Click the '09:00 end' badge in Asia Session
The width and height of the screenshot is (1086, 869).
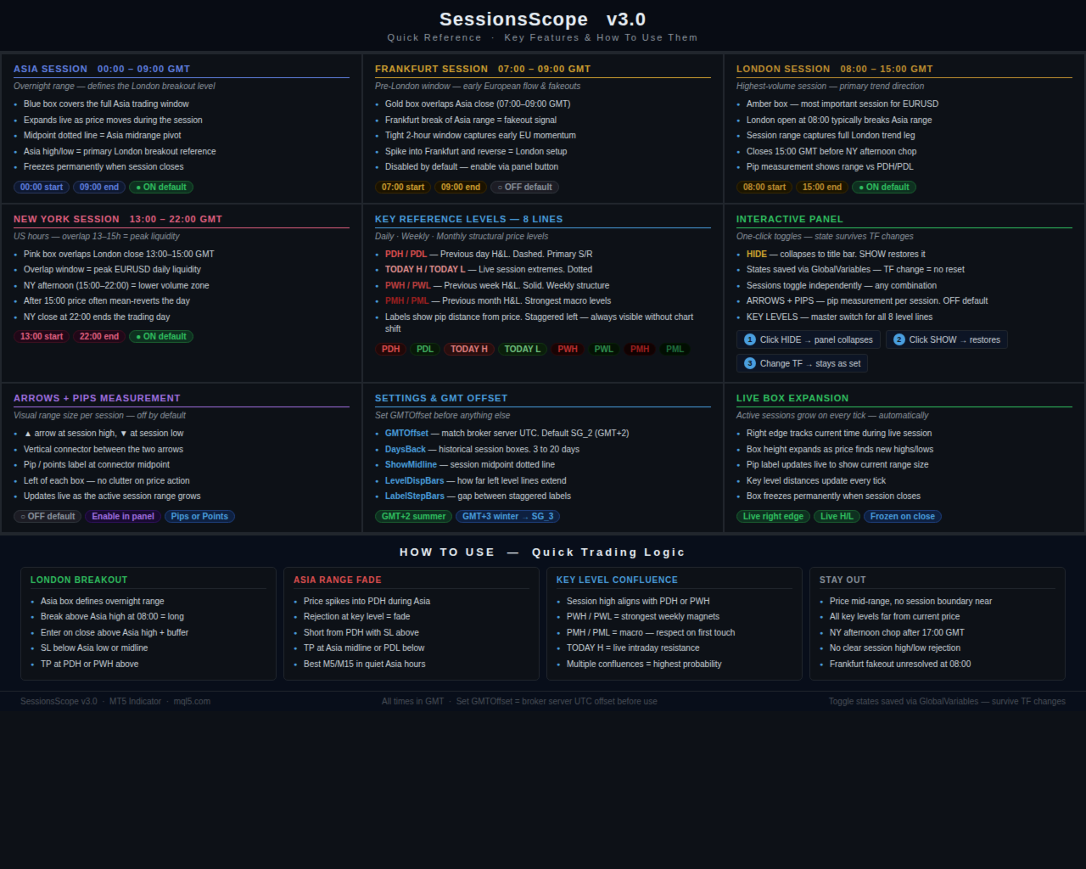click(x=99, y=187)
